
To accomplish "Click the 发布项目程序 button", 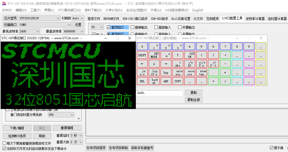I will point(96,148).
